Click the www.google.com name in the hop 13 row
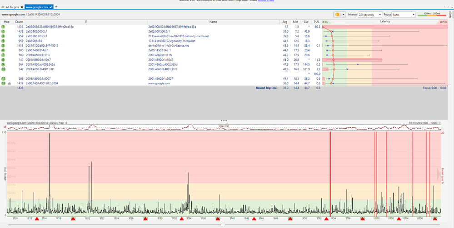 coord(159,83)
